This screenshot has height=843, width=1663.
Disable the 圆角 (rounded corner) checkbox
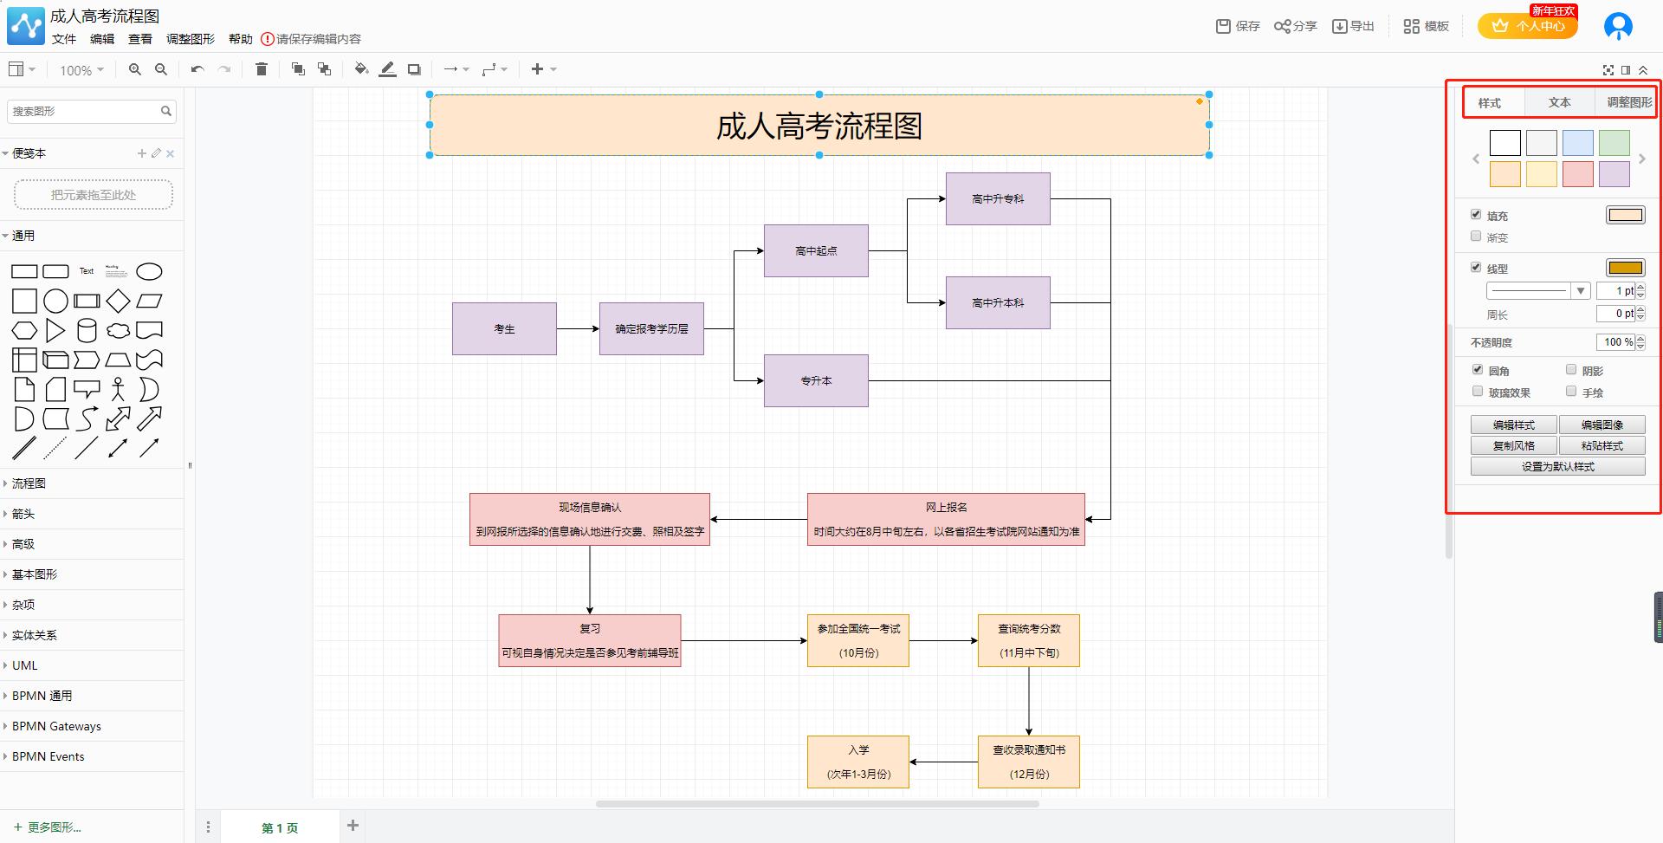point(1479,369)
